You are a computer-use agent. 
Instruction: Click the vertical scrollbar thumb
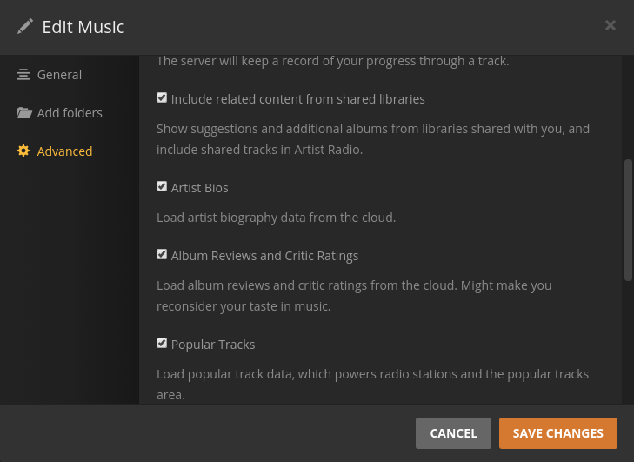pos(628,219)
